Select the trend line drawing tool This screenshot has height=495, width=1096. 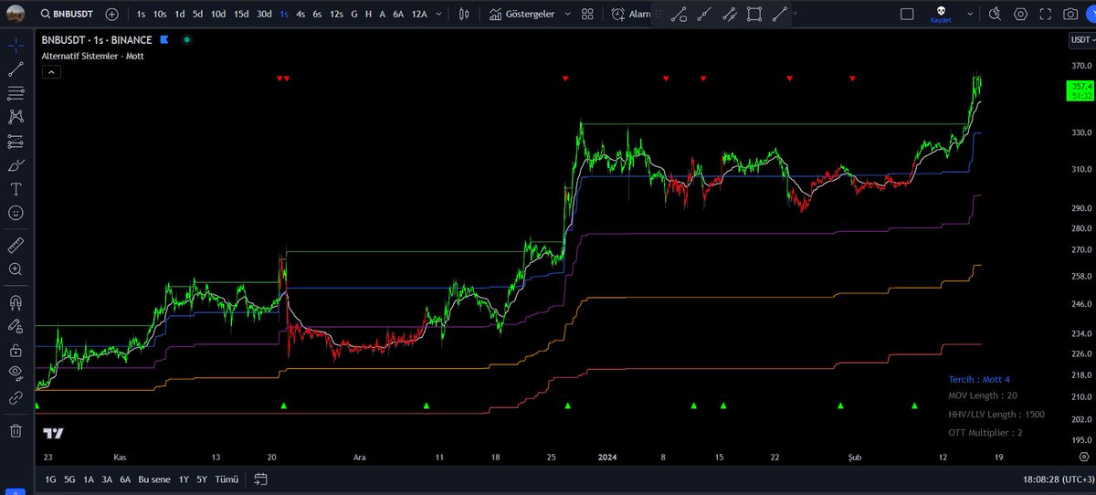pos(16,69)
